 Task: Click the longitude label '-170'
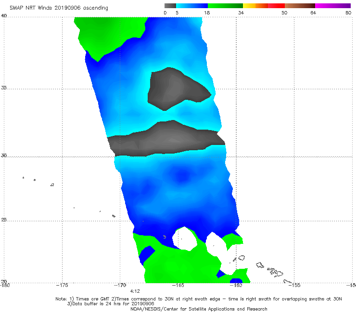click(120, 285)
